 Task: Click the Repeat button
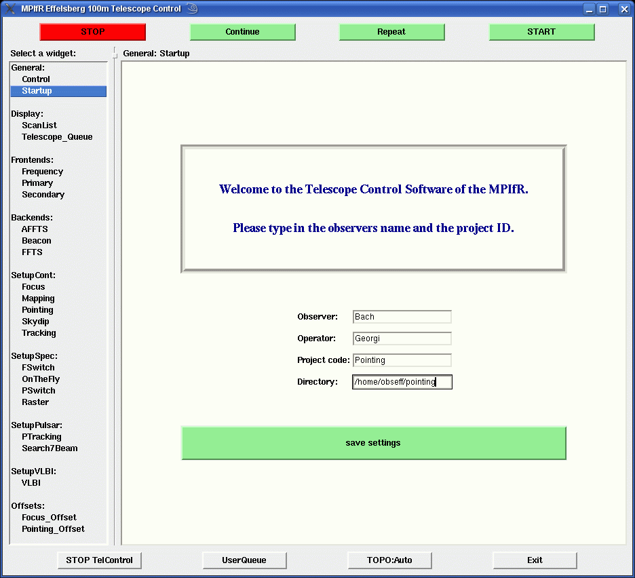tap(391, 32)
